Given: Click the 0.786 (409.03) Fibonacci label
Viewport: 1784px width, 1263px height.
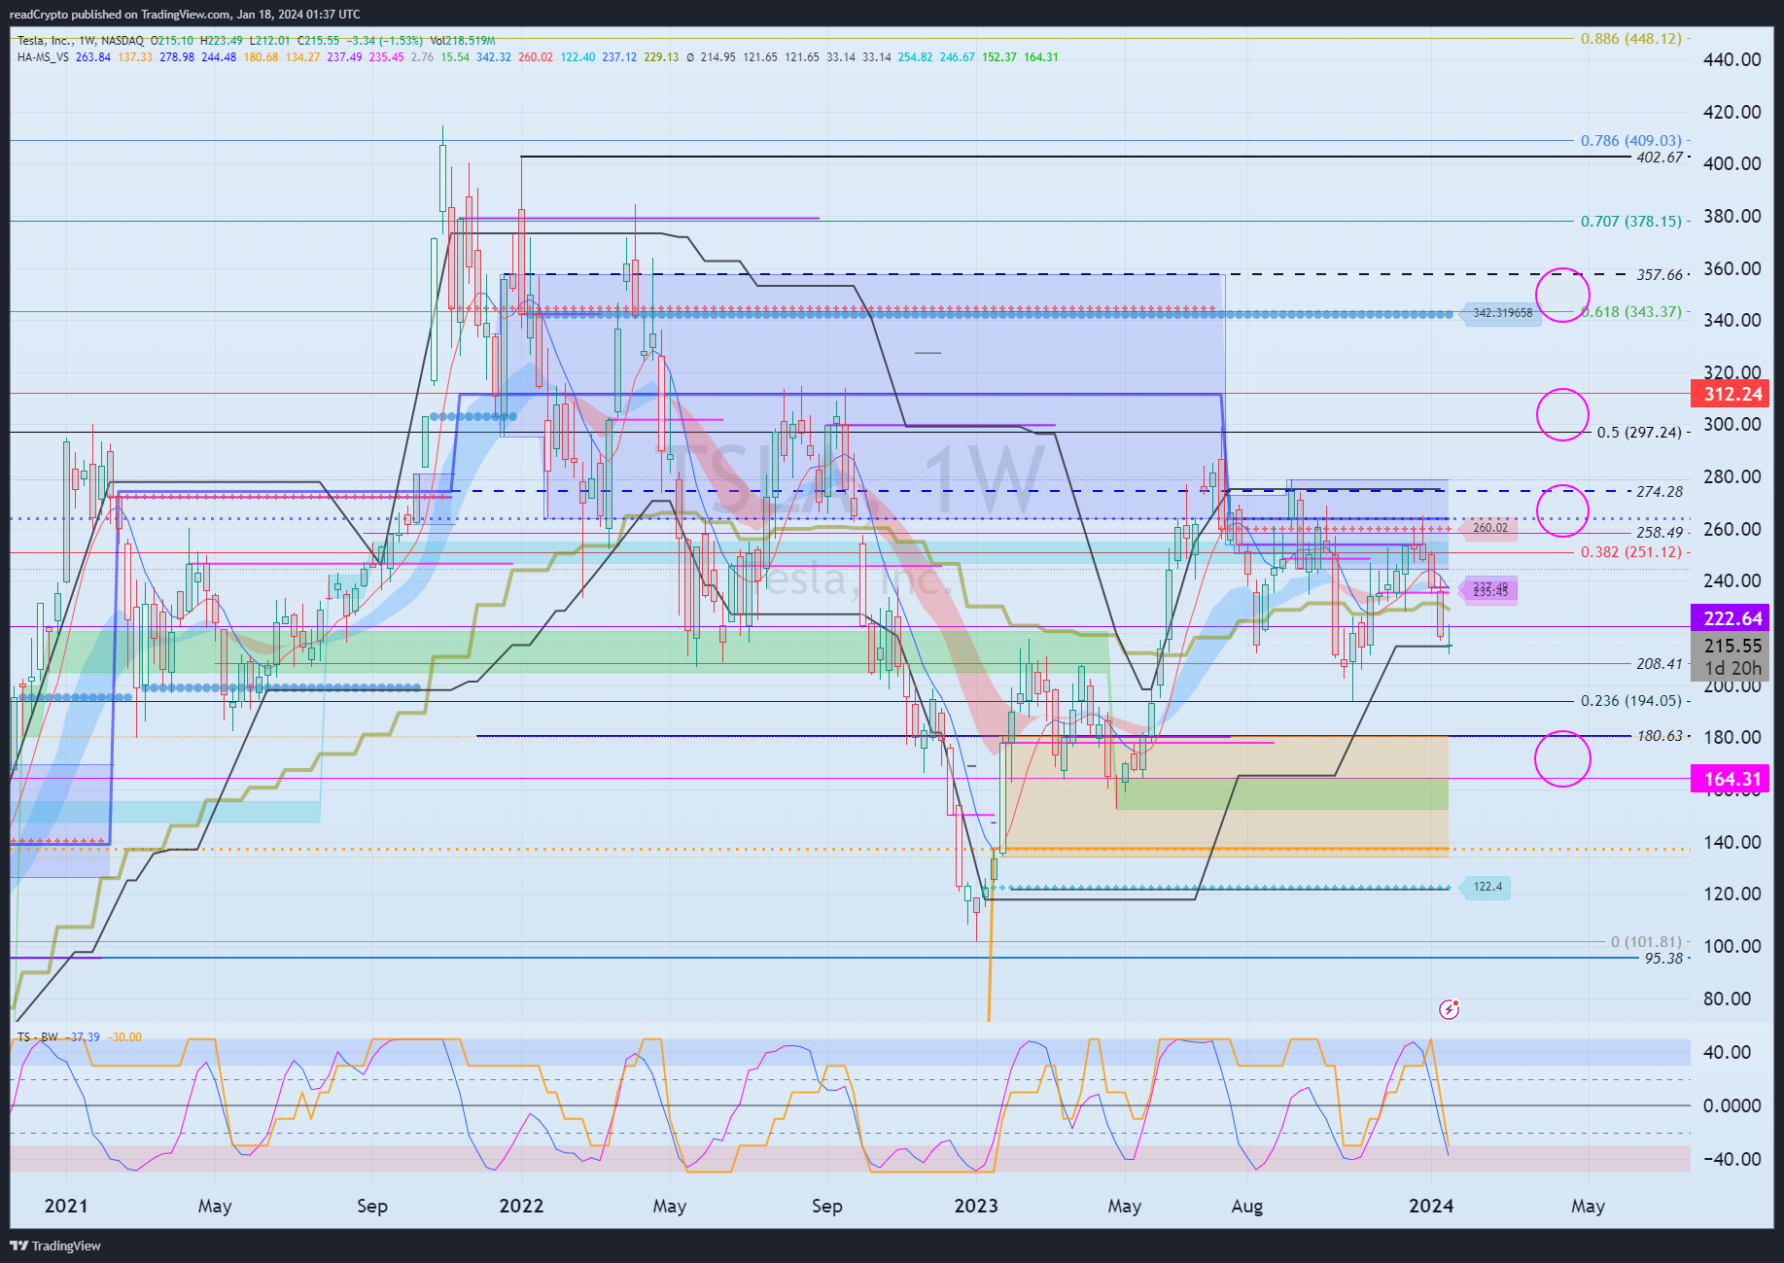Looking at the screenshot, I should point(1631,141).
